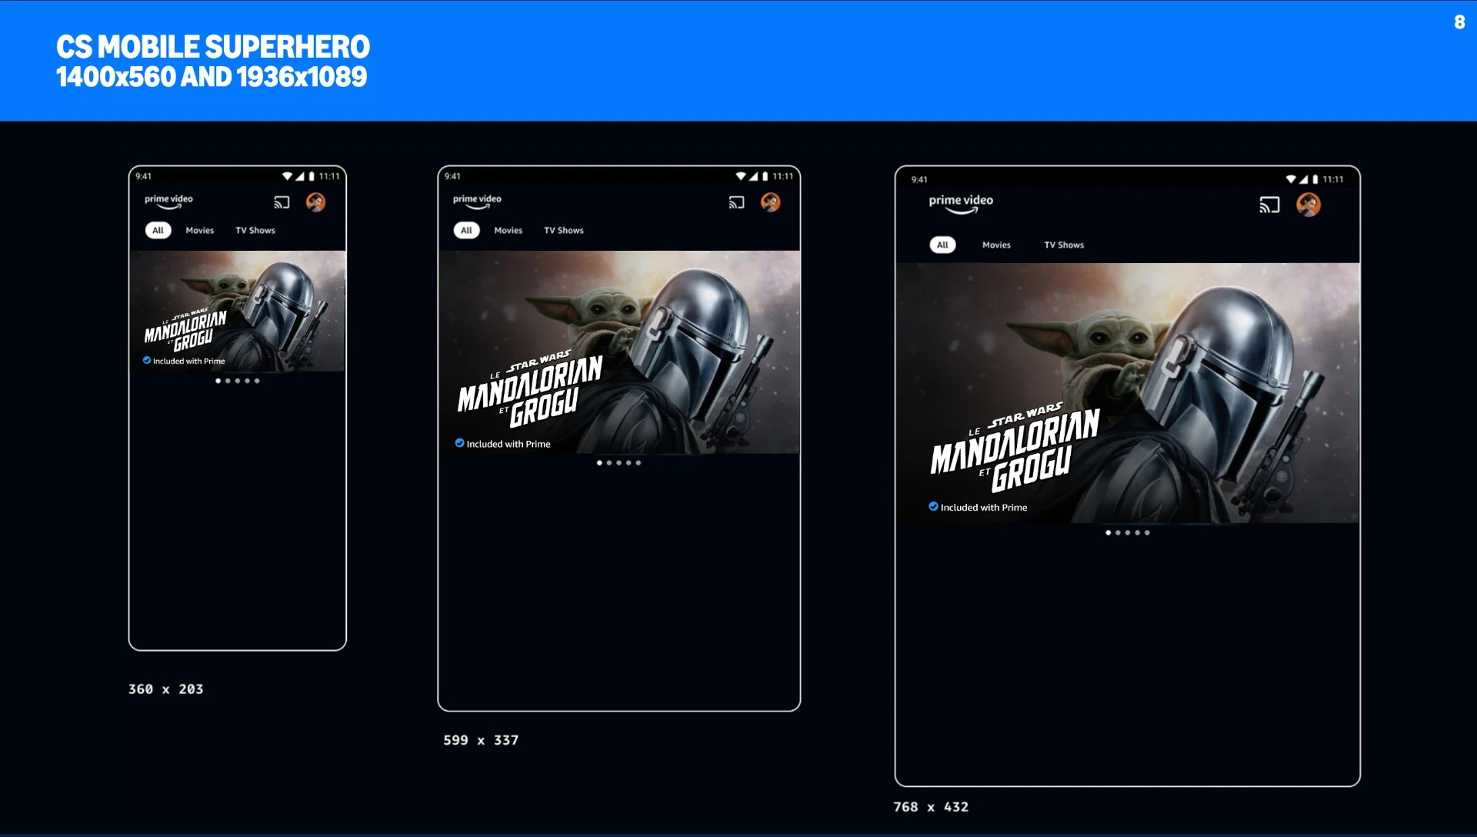This screenshot has width=1477, height=837.
Task: Open profile avatar in the 599 x 337 mockup
Action: [x=770, y=202]
